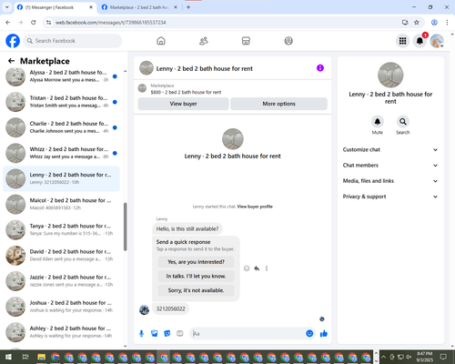Viewport: 455px width, 364px height.
Task: Select the Lenny conversation in list
Action: click(61, 178)
